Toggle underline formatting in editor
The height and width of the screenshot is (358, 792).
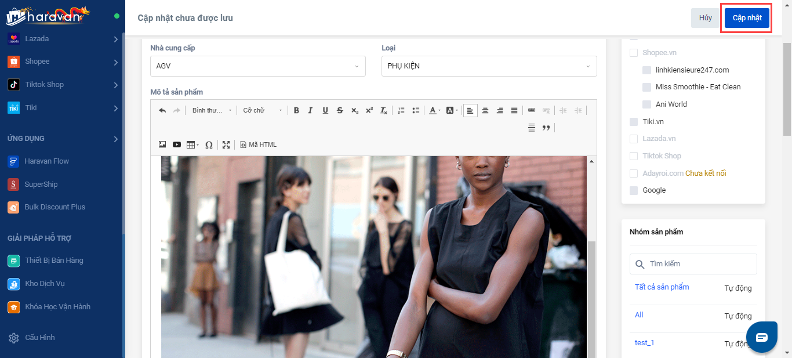[x=325, y=110]
